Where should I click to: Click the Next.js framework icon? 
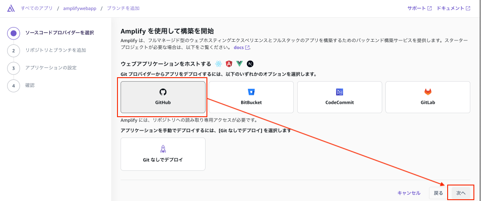click(251, 64)
